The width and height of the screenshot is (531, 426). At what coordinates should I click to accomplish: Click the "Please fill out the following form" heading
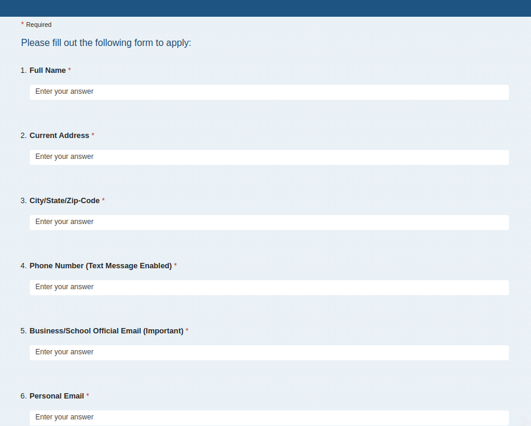click(x=106, y=43)
